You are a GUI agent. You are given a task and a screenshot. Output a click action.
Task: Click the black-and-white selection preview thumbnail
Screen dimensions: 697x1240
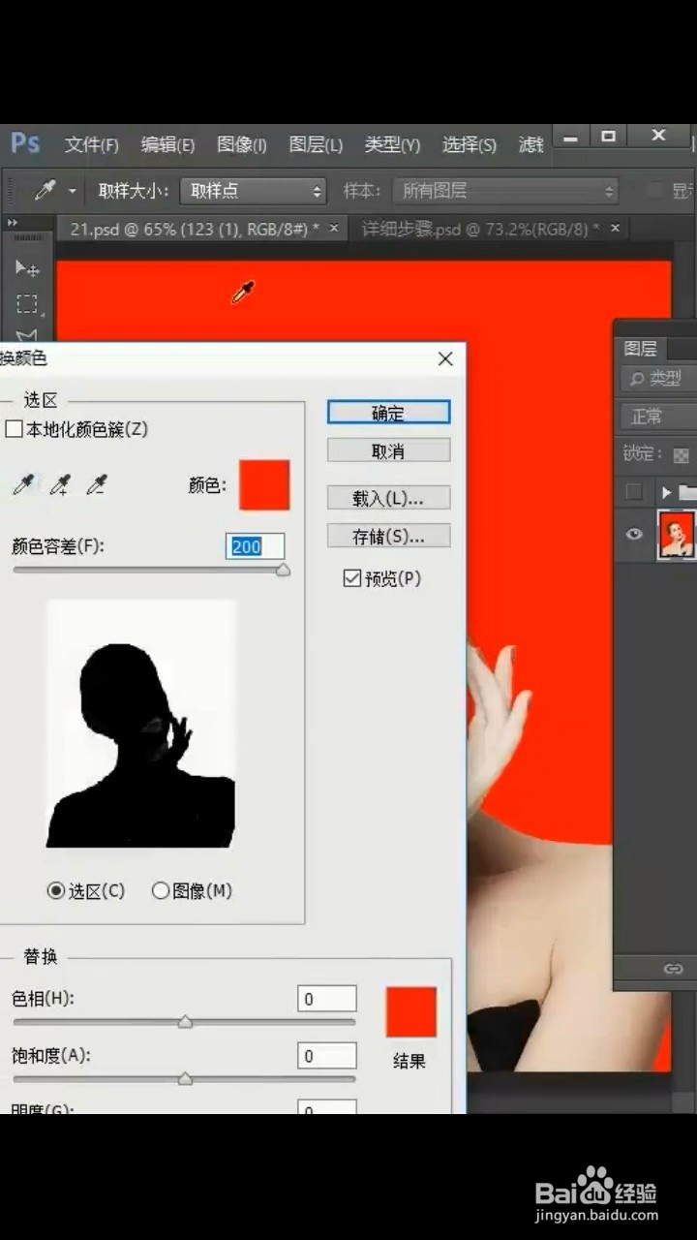click(x=141, y=724)
